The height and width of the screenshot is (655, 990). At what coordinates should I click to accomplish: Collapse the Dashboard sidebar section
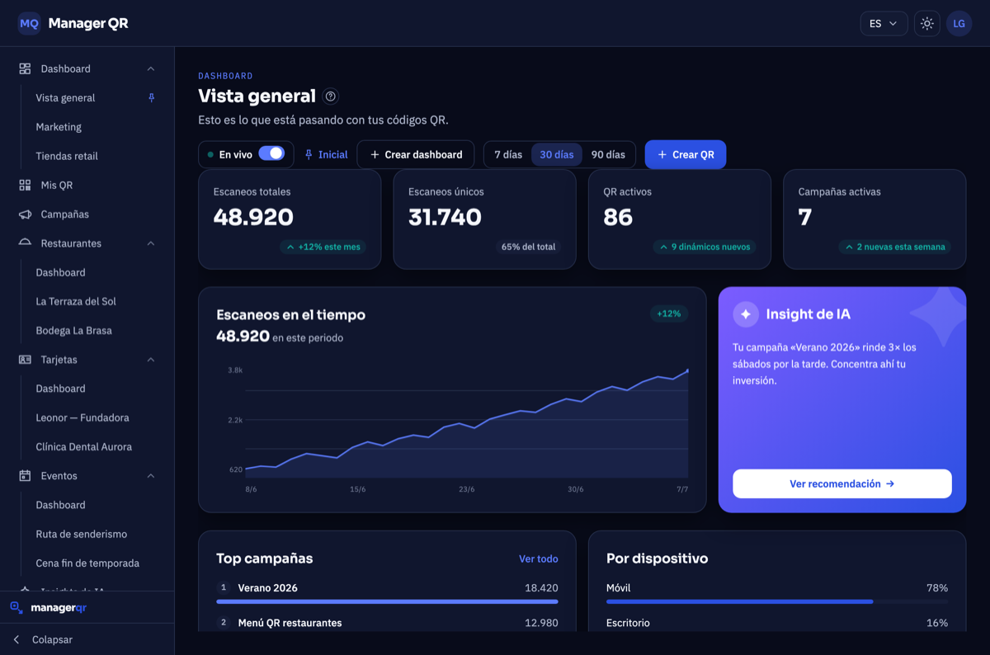(x=150, y=68)
